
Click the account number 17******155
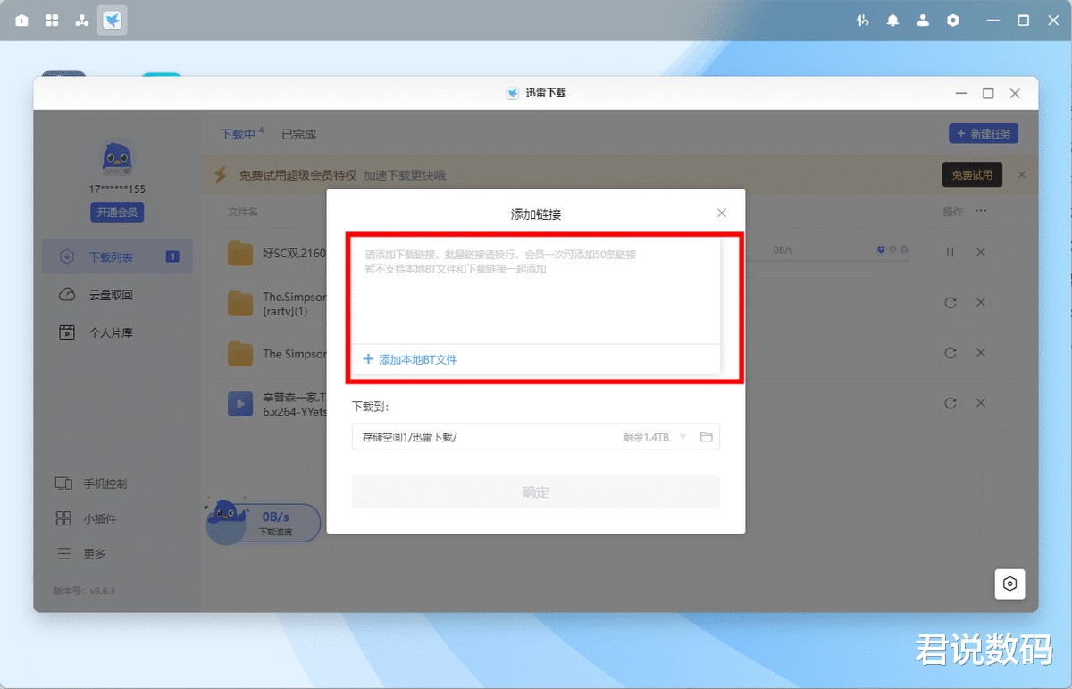click(117, 189)
